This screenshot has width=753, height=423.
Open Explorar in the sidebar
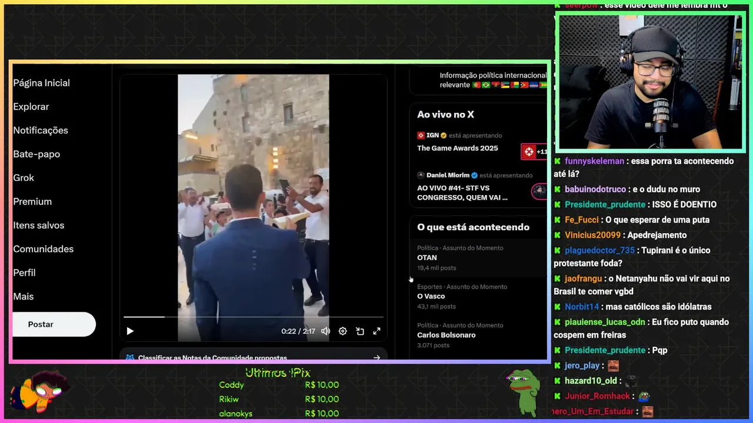pos(31,107)
